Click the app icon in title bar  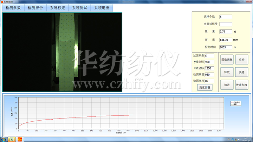pos(1,1)
